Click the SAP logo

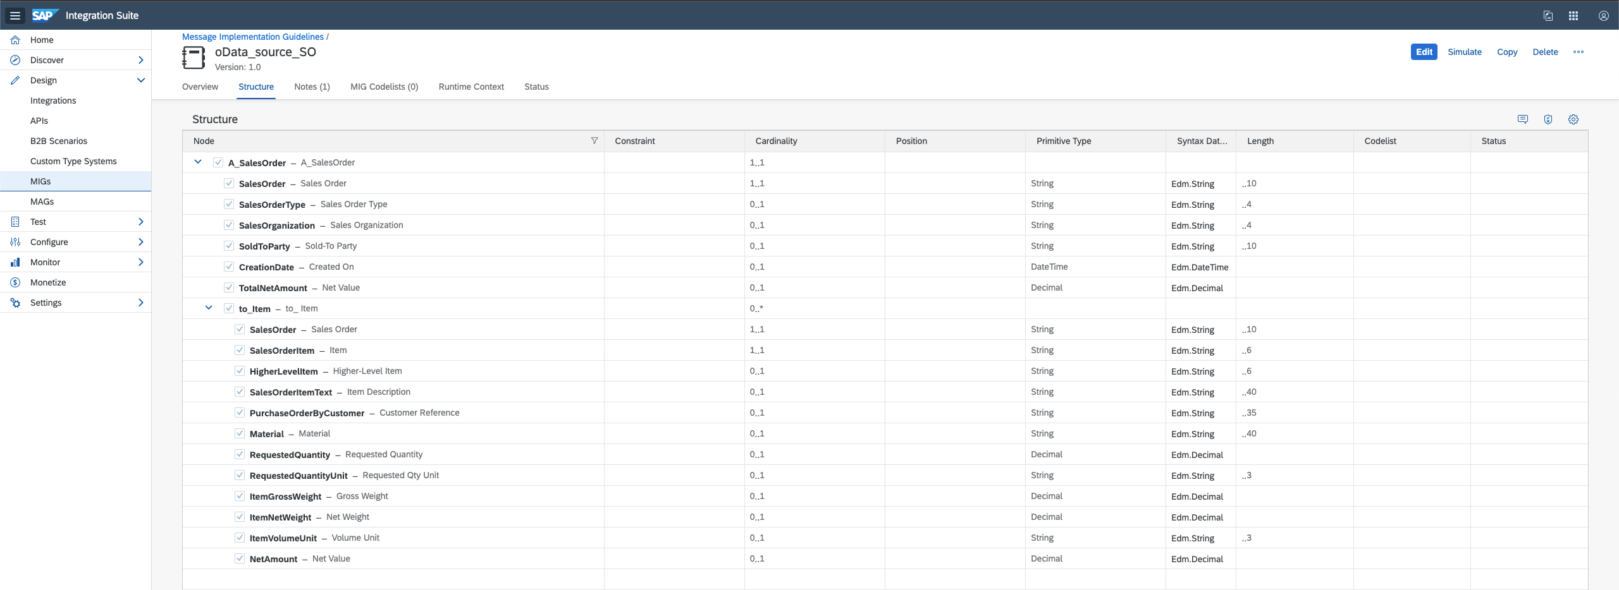(45, 15)
